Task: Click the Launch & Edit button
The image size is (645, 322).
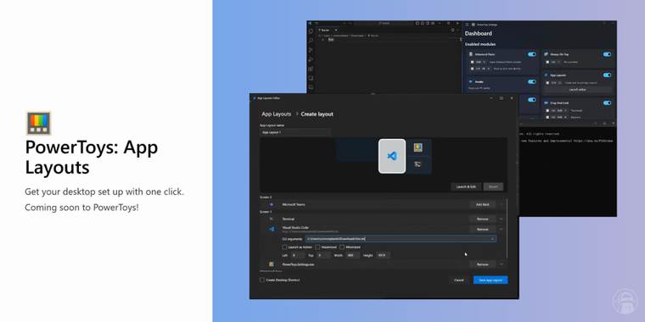Action: pos(466,186)
